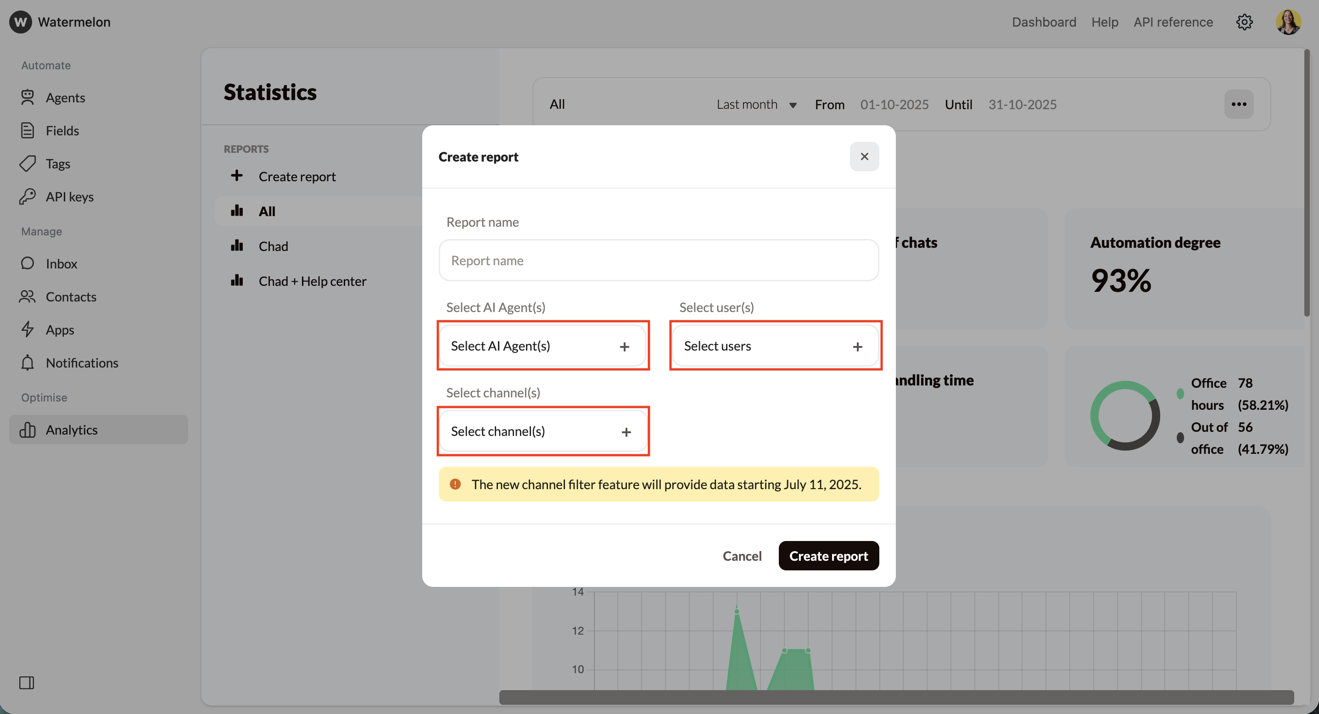Open the Last month date range dropdown

click(x=757, y=105)
